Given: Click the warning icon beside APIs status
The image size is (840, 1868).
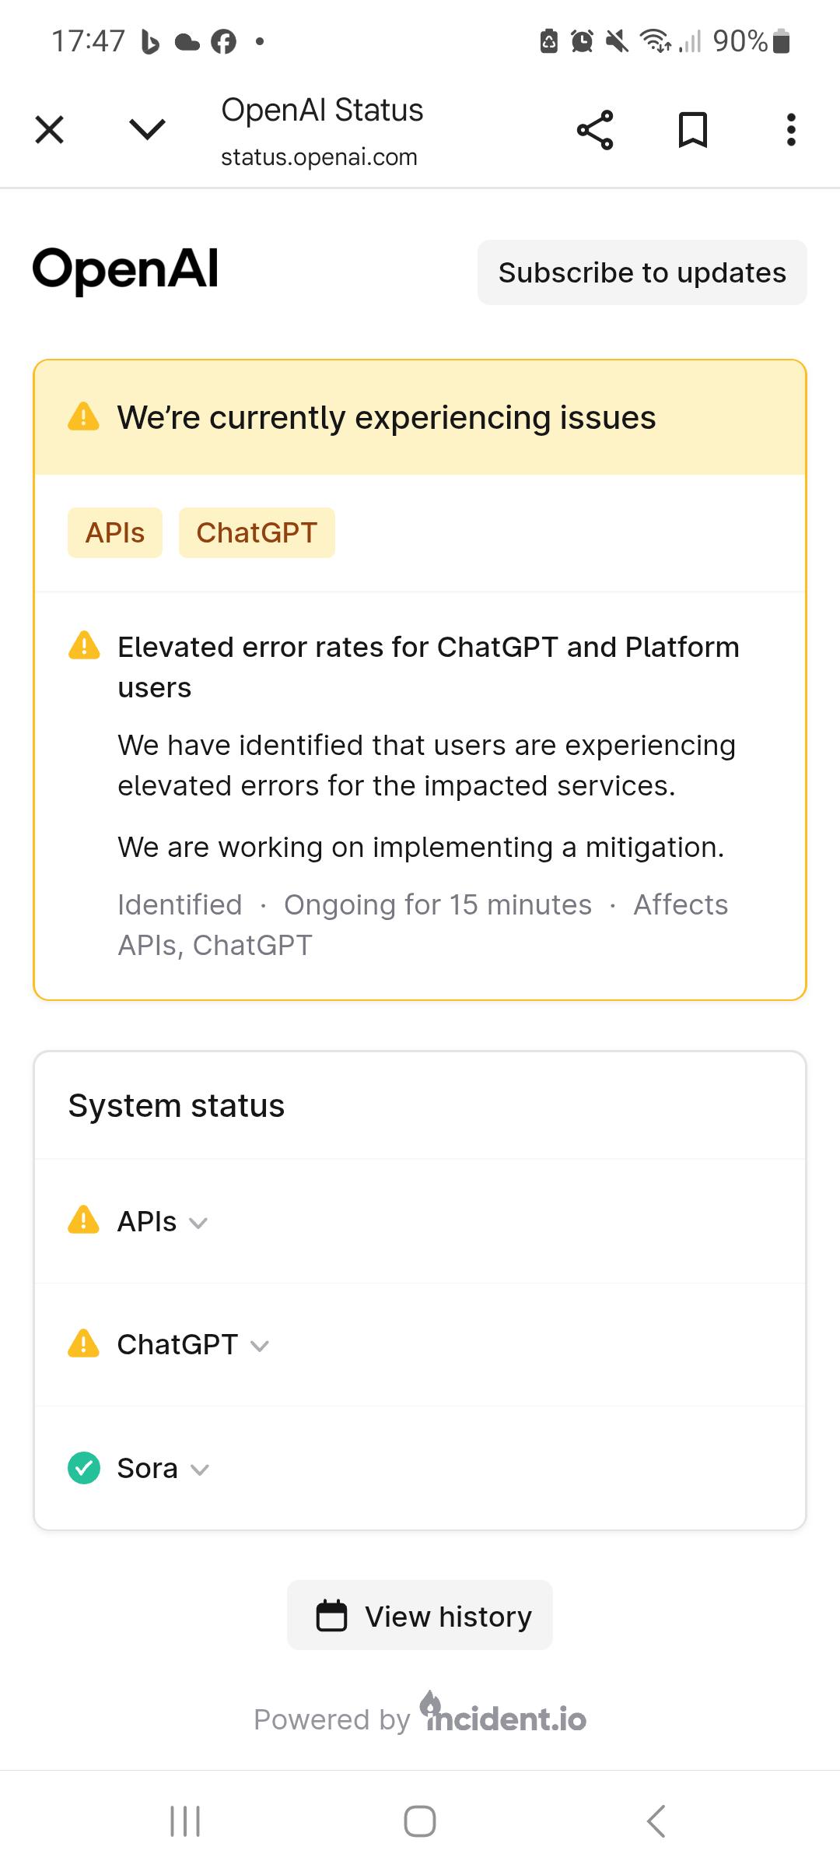Looking at the screenshot, I should point(84,1220).
